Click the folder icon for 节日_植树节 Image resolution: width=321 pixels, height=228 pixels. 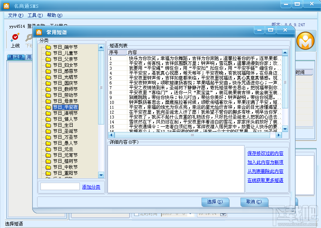click(x=48, y=161)
